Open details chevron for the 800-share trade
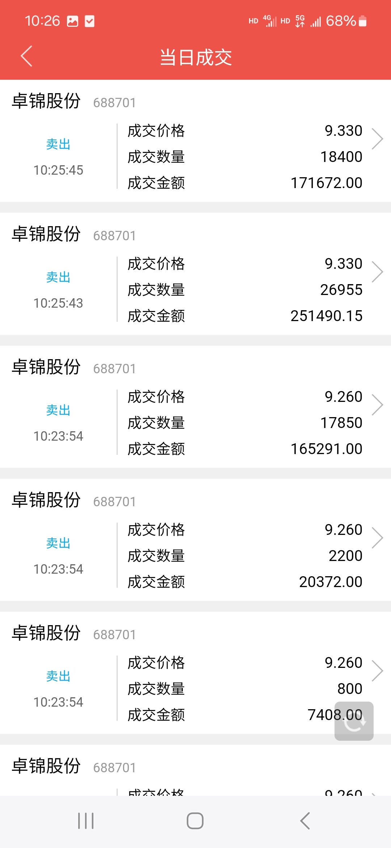This screenshot has width=391, height=848. pos(378,671)
